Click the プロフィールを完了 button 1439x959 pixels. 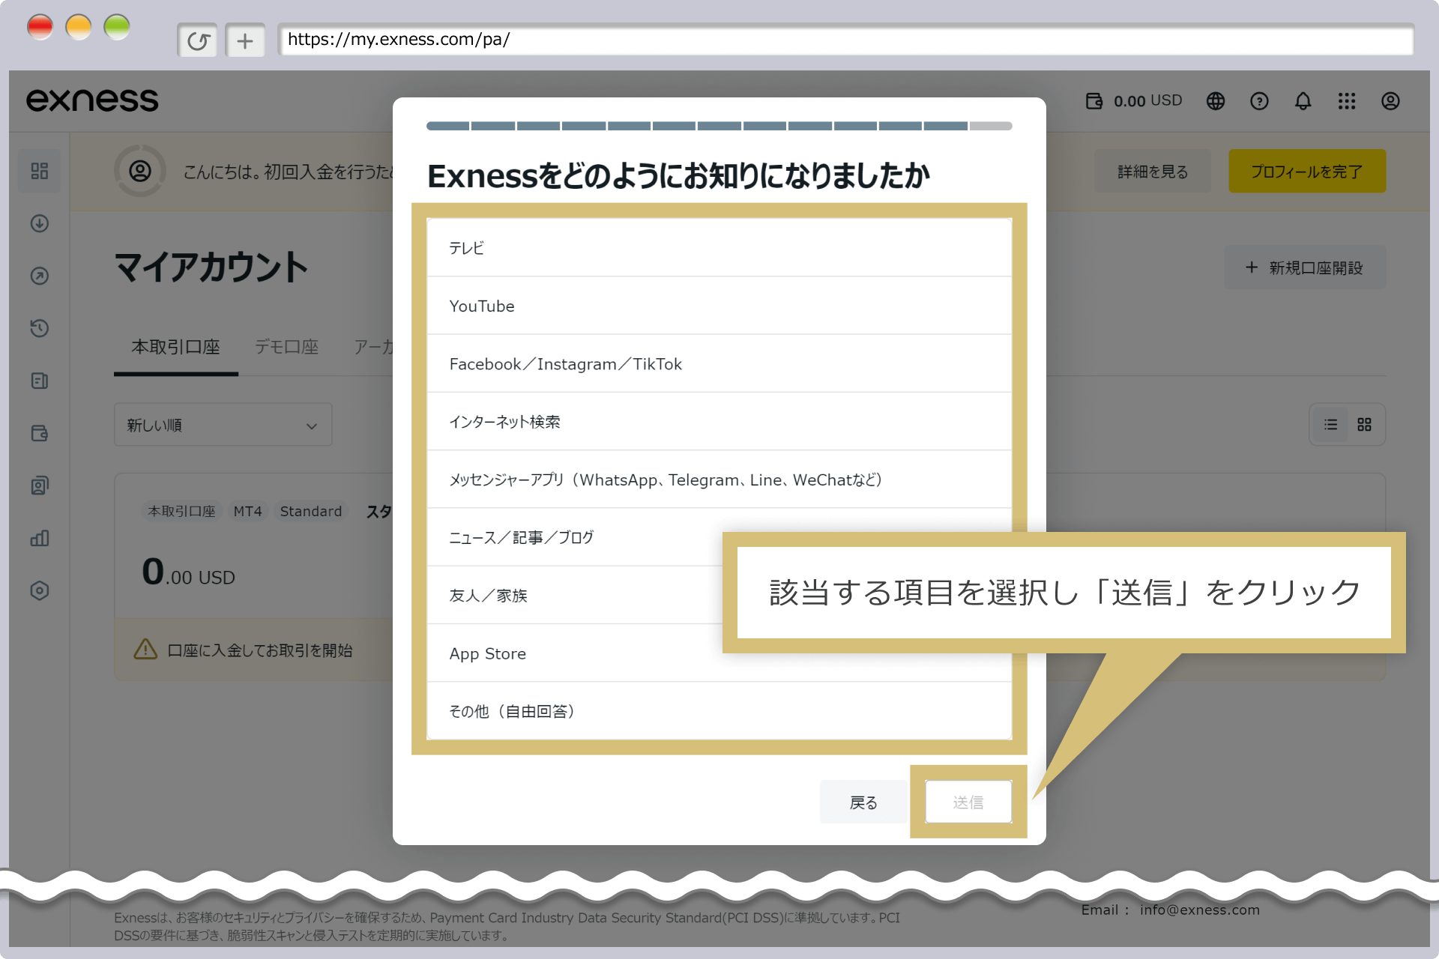click(1307, 172)
